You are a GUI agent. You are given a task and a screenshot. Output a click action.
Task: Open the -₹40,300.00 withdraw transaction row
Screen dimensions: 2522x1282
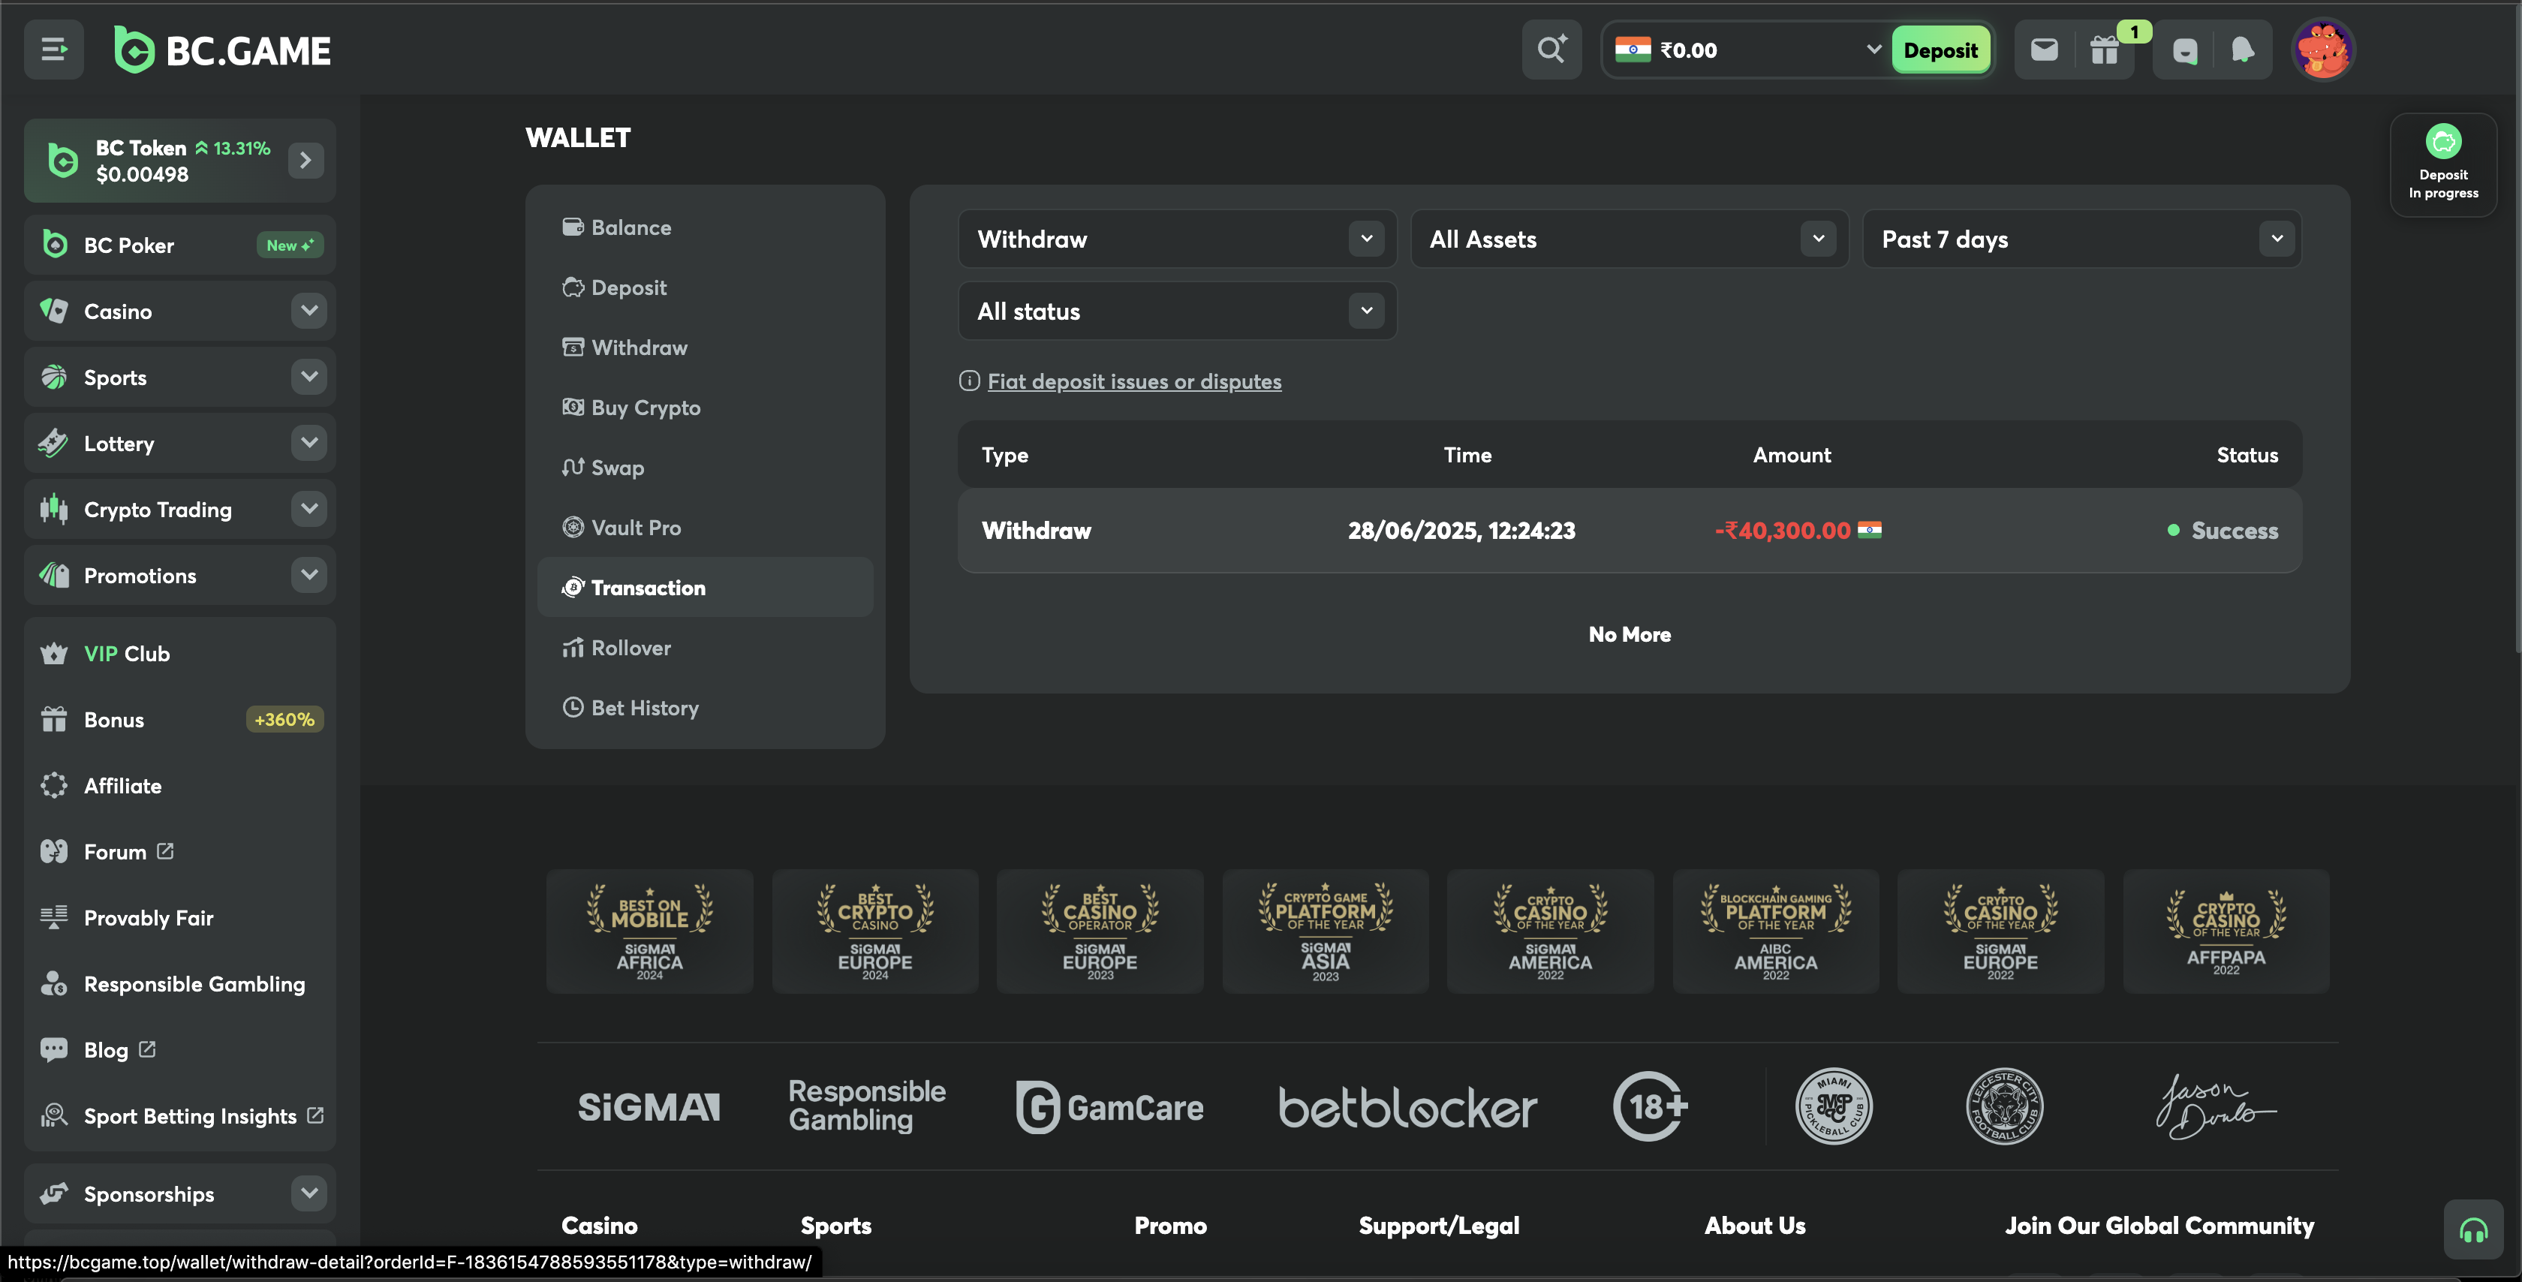[x=1629, y=531]
